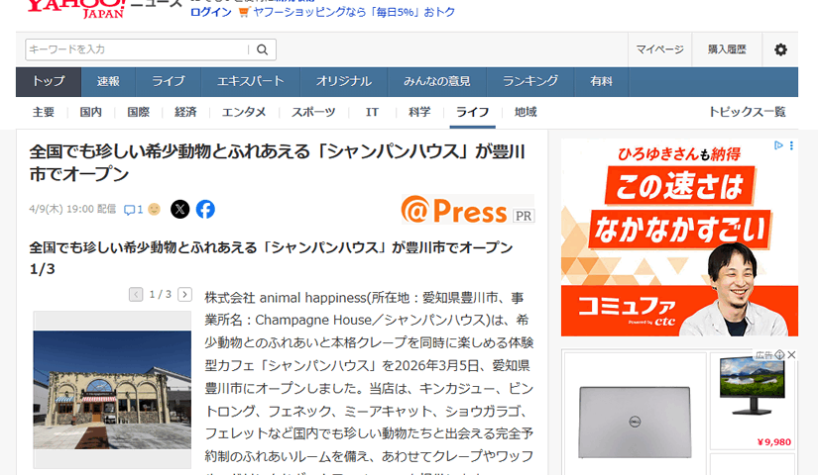Go to the previous photo arrow

click(x=137, y=294)
